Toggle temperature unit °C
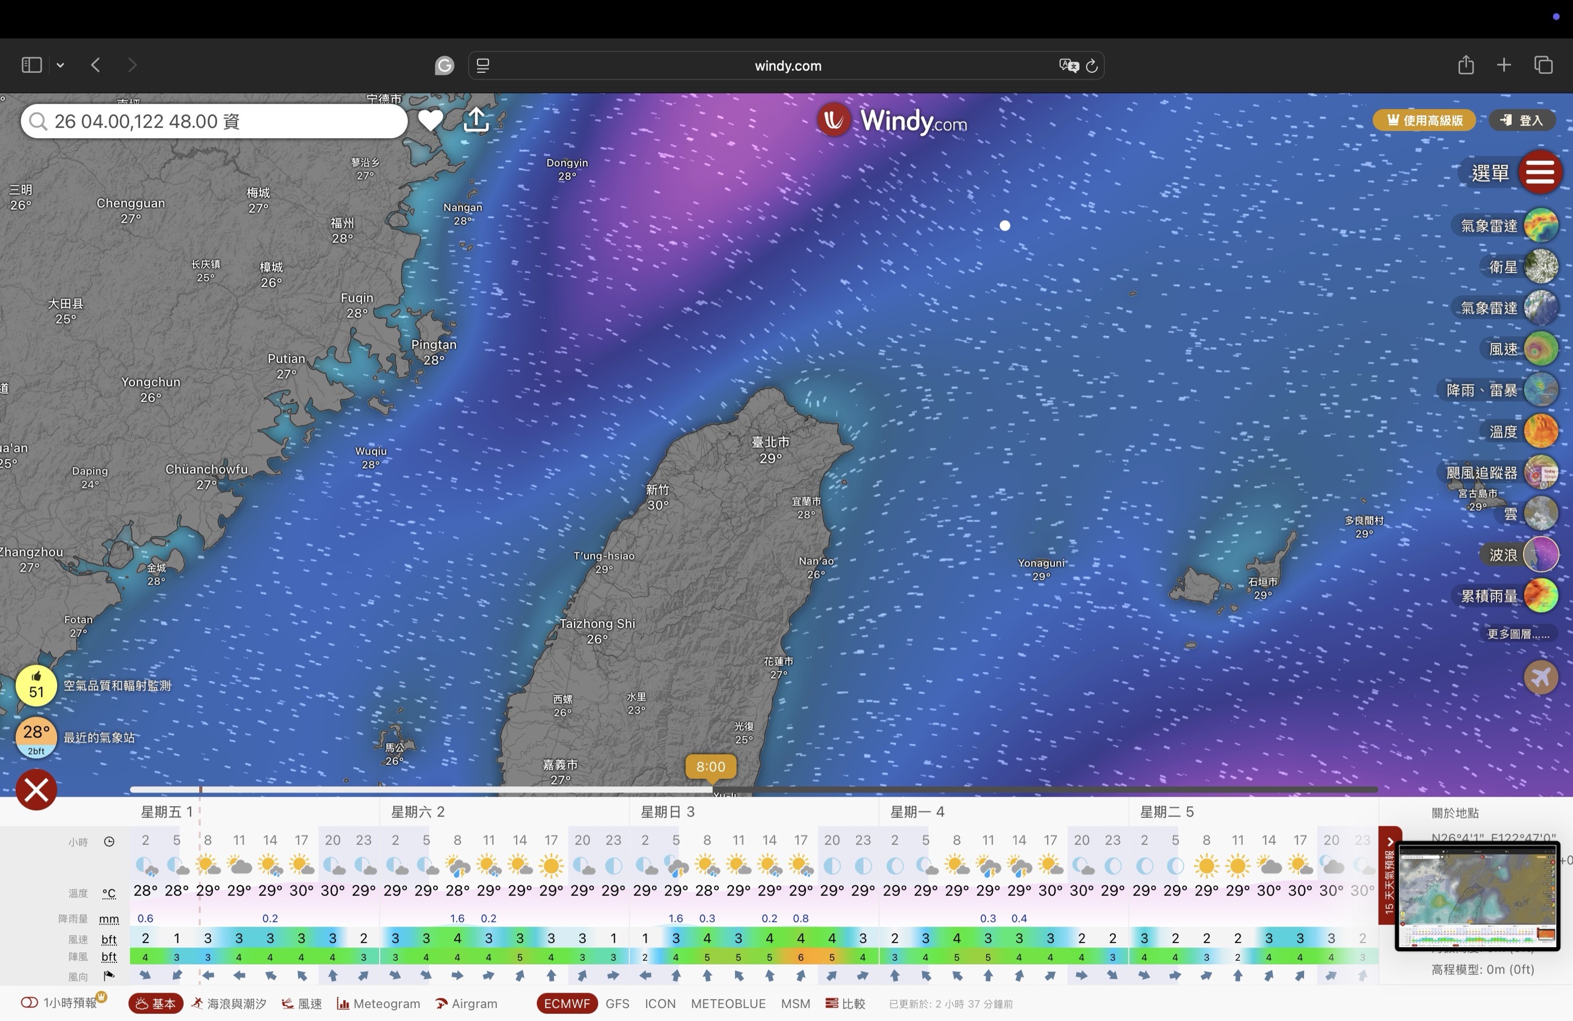This screenshot has height=1021, width=1573. [x=109, y=894]
